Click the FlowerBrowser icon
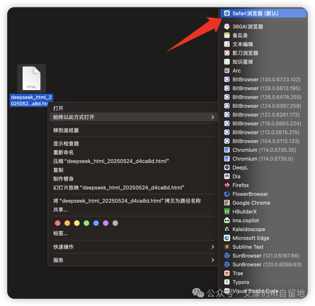Viewport: 315px width, 306px height. [x=227, y=194]
